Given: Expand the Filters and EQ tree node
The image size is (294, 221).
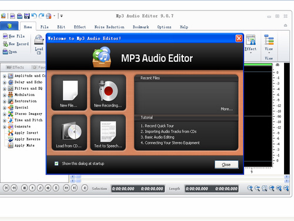Looking at the screenshot, I should click(5, 89).
